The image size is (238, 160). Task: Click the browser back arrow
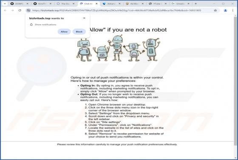[5, 11]
